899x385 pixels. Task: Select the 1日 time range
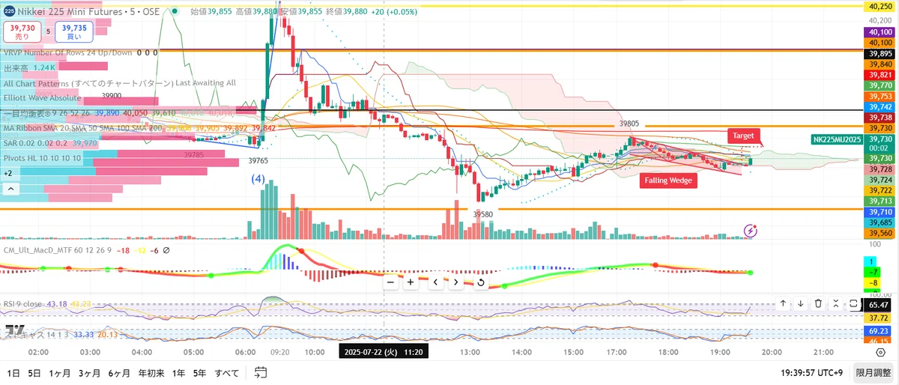click(13, 372)
